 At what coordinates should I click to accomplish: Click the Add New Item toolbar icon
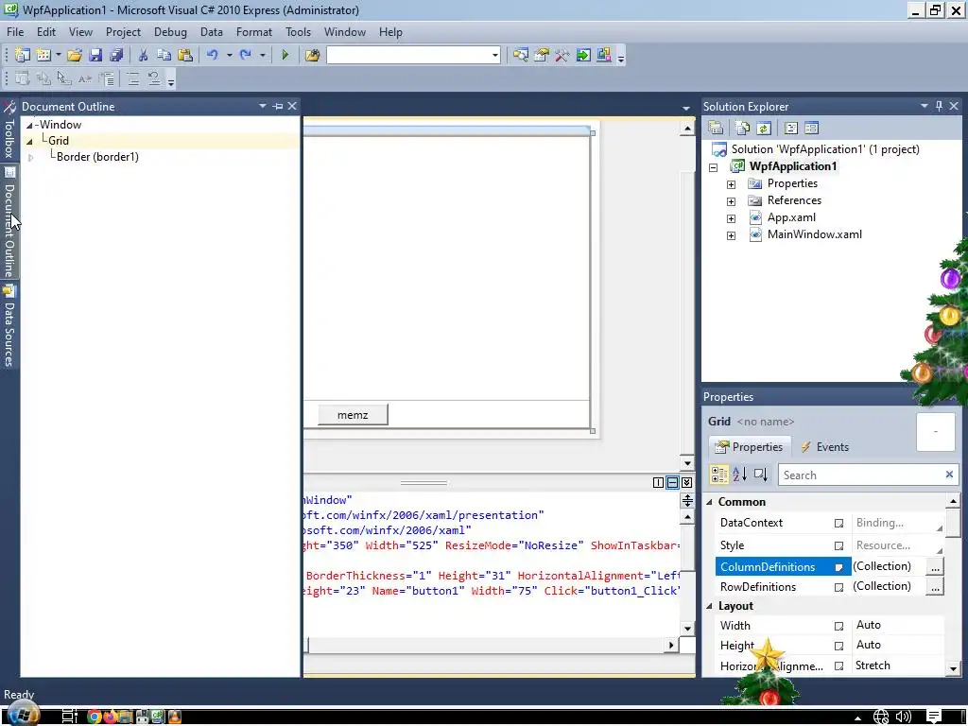(43, 56)
